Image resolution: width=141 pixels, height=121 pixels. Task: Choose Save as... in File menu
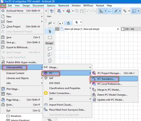(x=22, y=42)
